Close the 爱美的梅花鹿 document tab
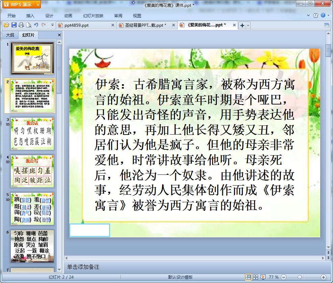Image resolution: width=333 pixels, height=283 pixels. pyautogui.click(x=234, y=25)
